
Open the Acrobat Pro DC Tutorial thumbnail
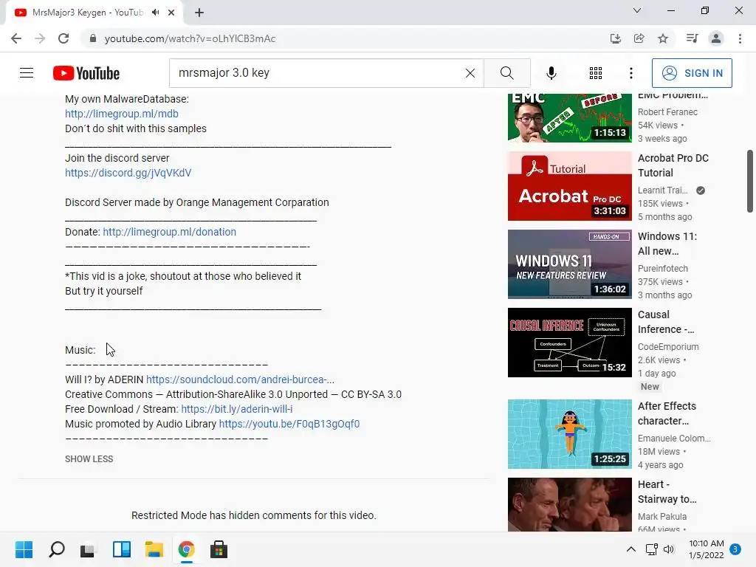tap(569, 186)
